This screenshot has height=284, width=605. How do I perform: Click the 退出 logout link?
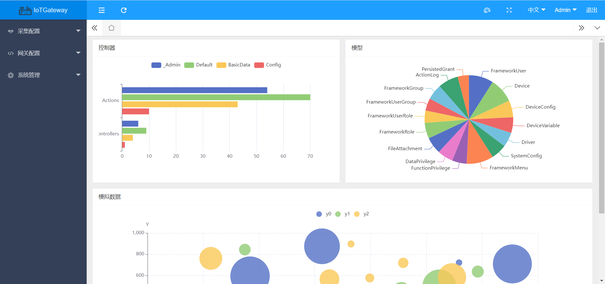pyautogui.click(x=591, y=10)
